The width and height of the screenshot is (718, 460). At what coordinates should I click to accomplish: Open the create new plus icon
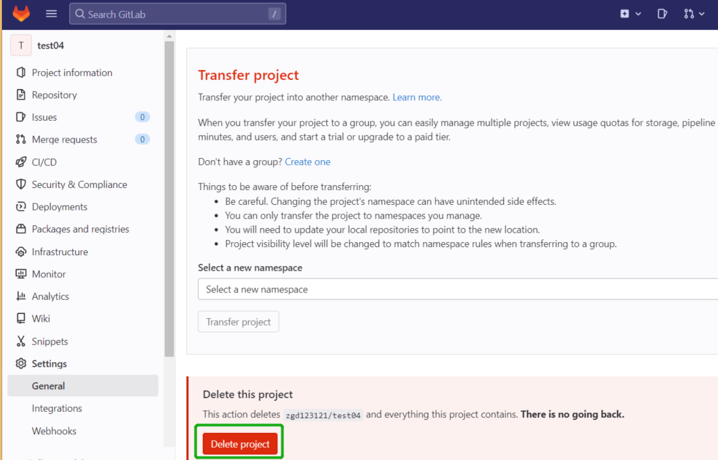click(624, 14)
